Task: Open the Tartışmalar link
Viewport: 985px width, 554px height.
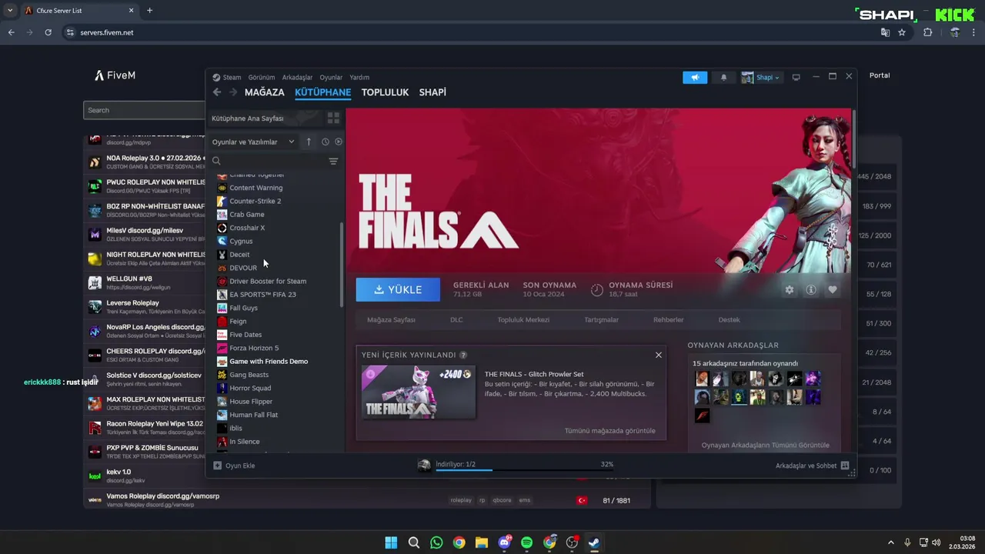Action: pyautogui.click(x=601, y=319)
